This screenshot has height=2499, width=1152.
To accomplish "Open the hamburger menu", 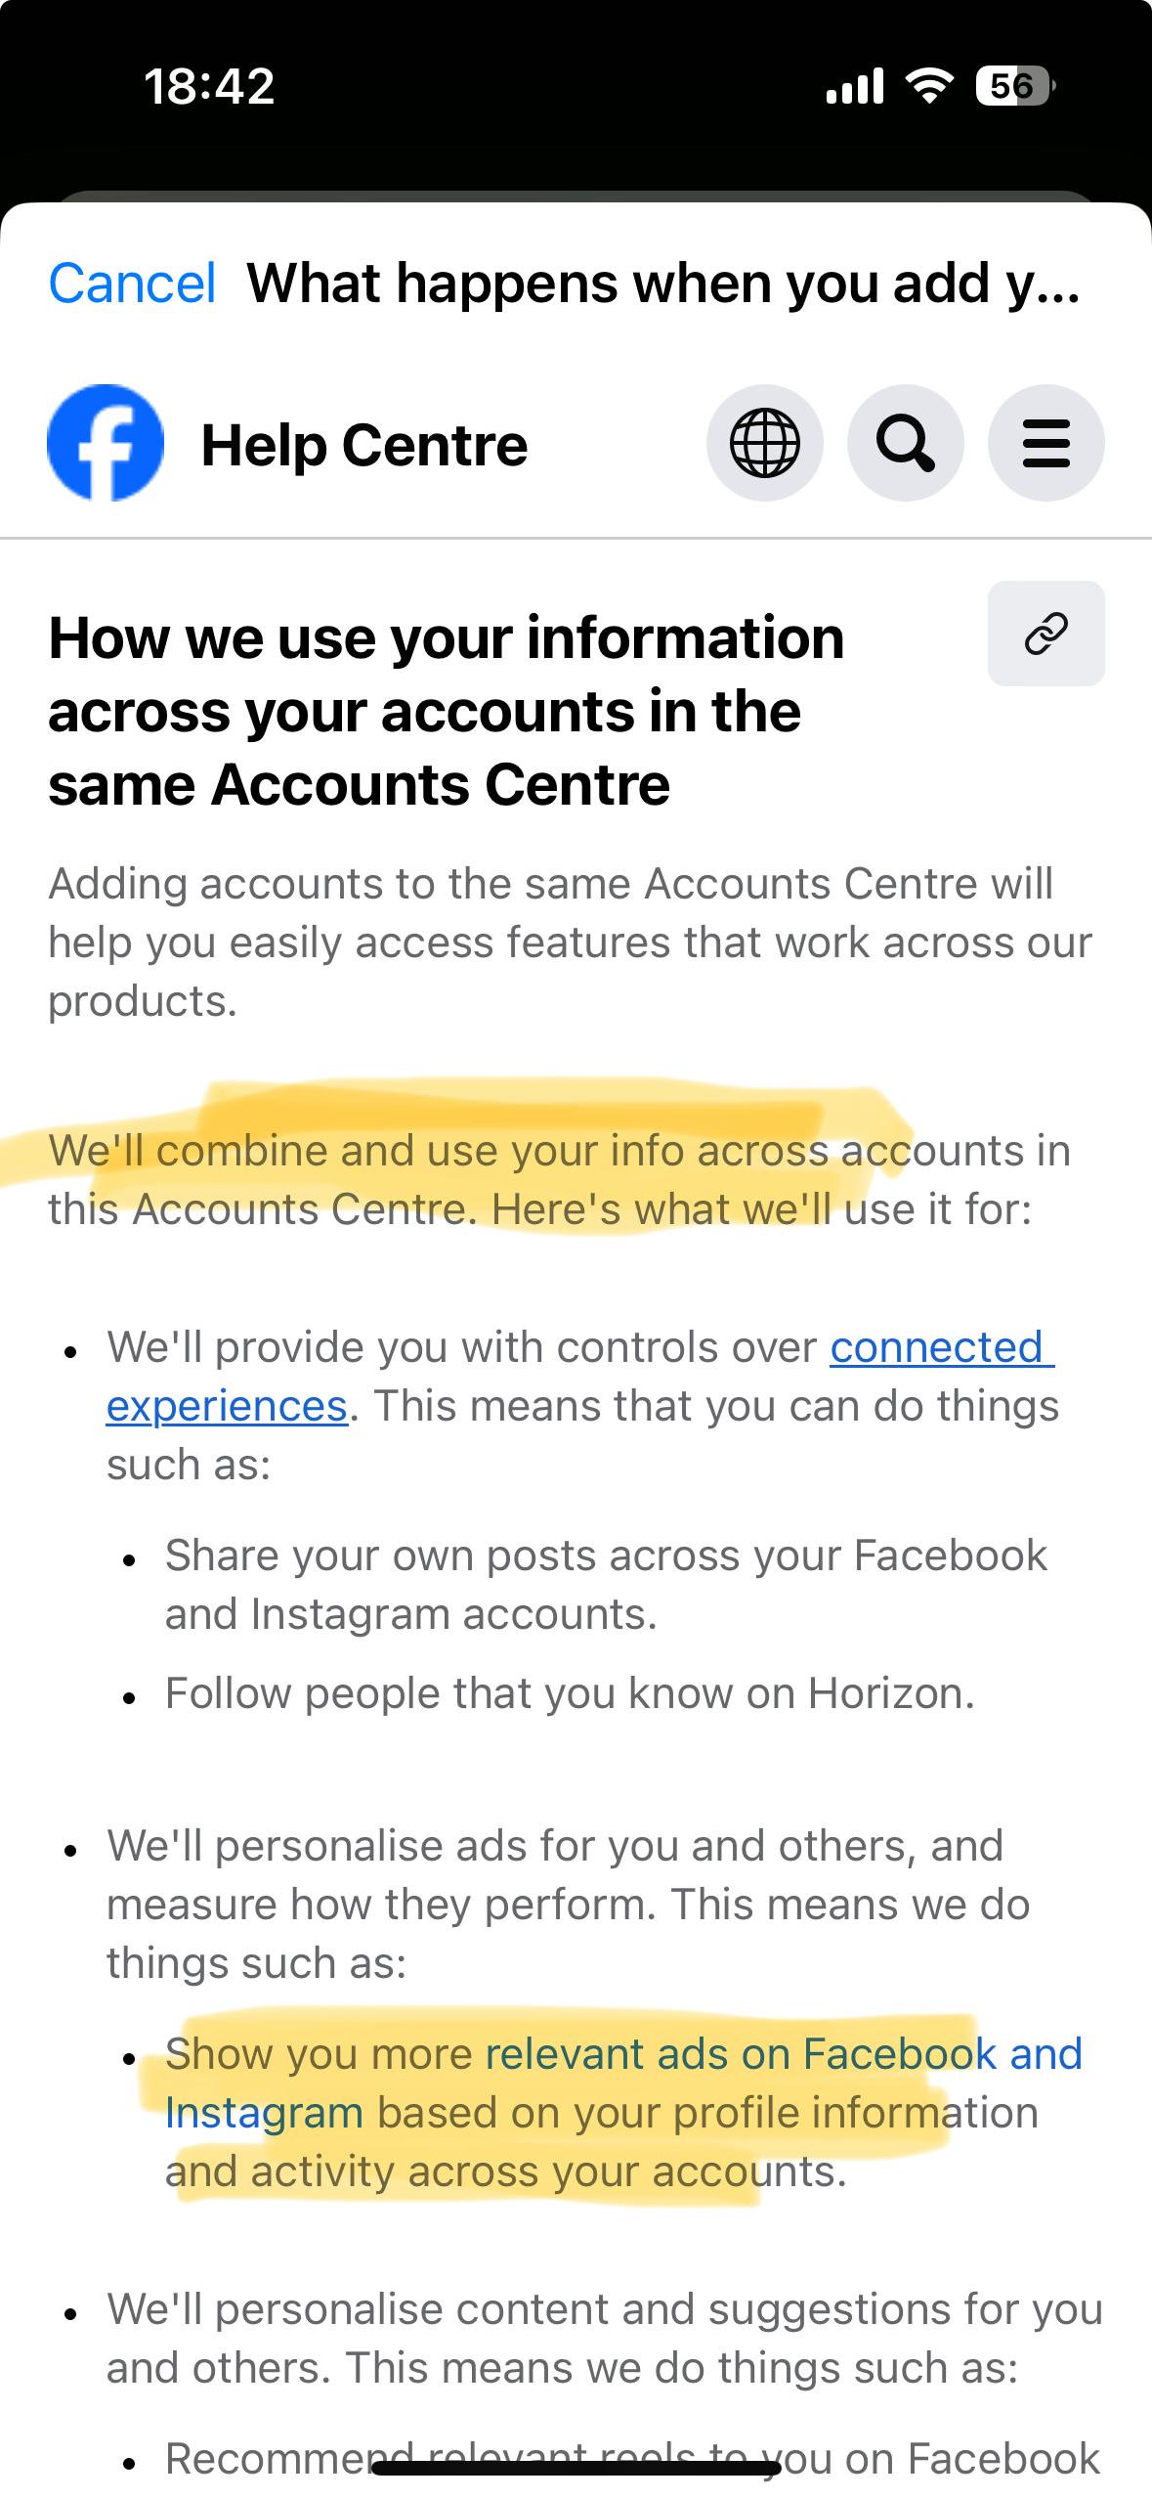I will pyautogui.click(x=1045, y=443).
